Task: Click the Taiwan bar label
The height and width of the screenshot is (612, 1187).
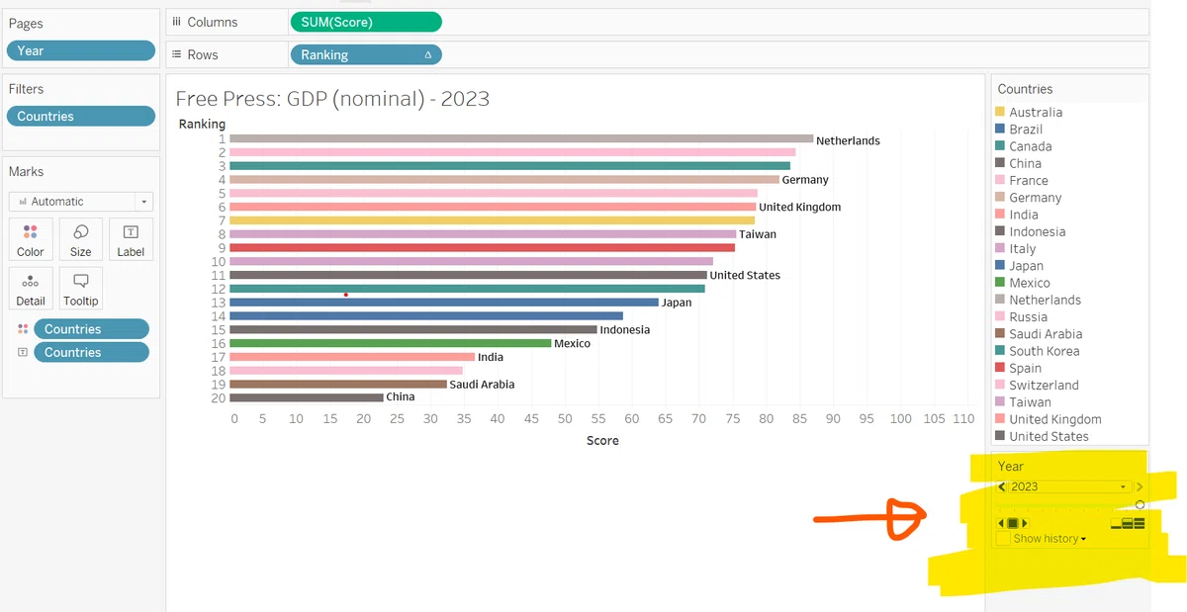Action: (x=758, y=234)
